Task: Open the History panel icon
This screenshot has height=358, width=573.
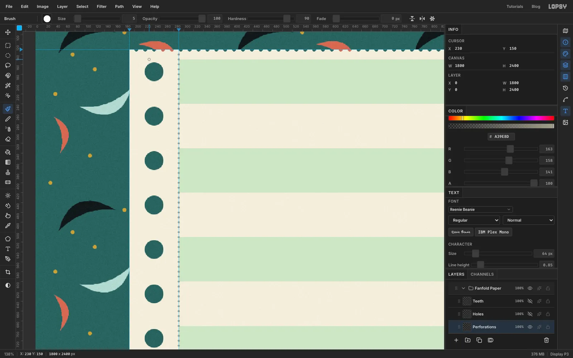Action: pyautogui.click(x=565, y=88)
